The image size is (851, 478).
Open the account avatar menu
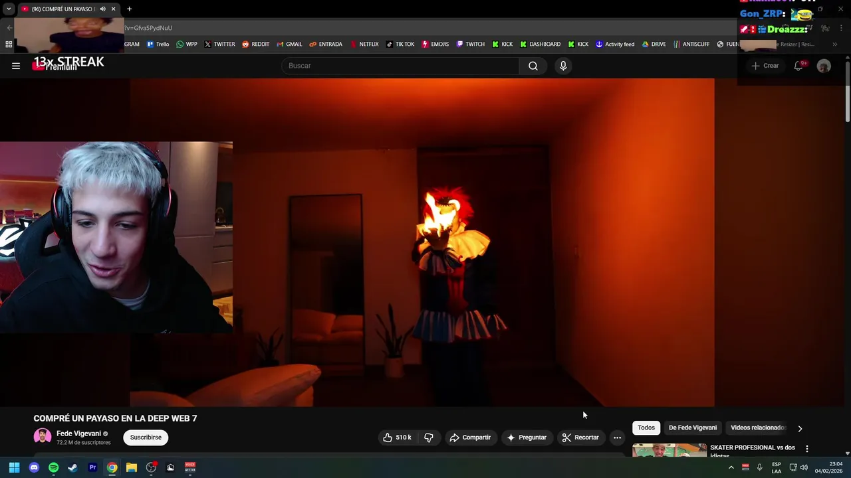coord(824,66)
